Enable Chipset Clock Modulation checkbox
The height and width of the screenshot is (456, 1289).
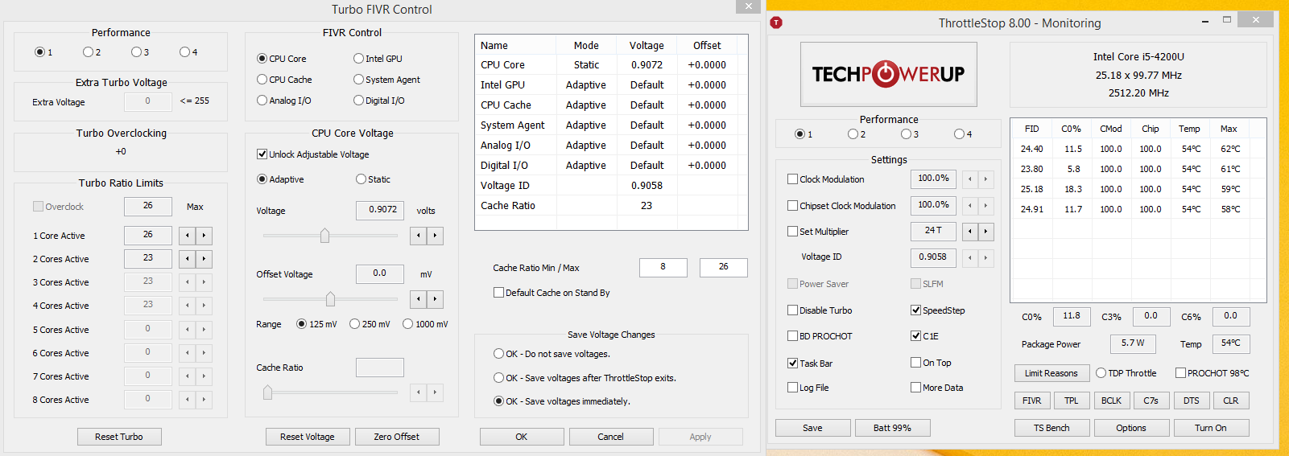[793, 206]
